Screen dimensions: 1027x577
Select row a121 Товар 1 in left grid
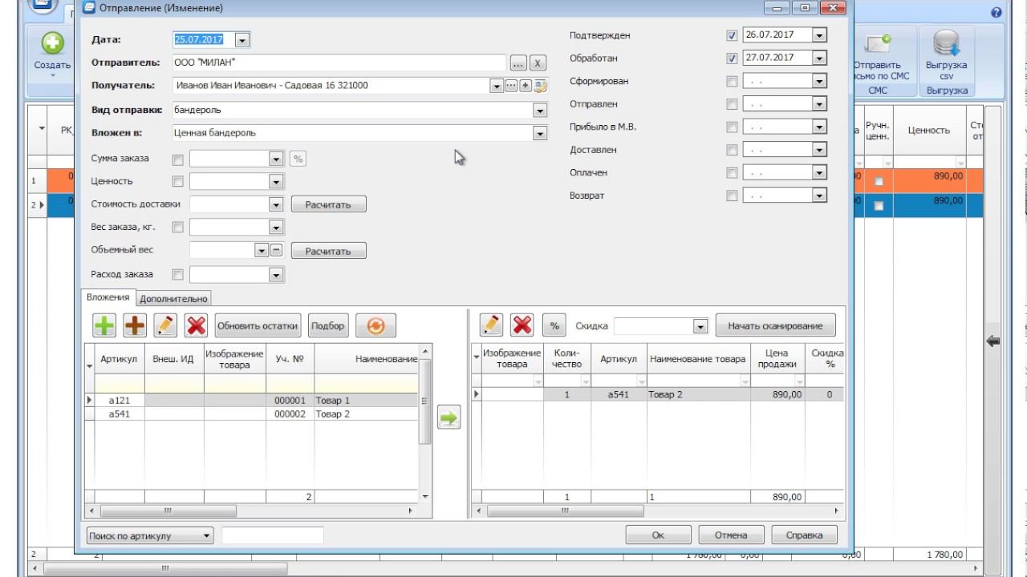point(252,401)
